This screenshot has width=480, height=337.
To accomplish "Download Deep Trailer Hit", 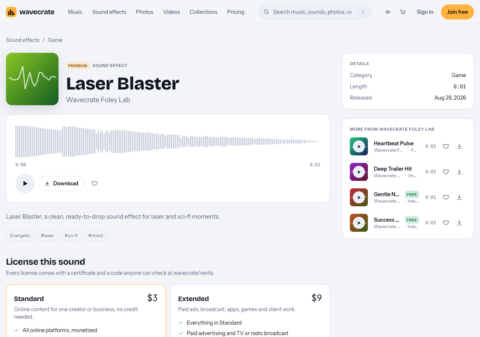I will (459, 172).
